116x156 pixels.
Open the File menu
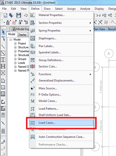pyautogui.click(x=4, y=9)
